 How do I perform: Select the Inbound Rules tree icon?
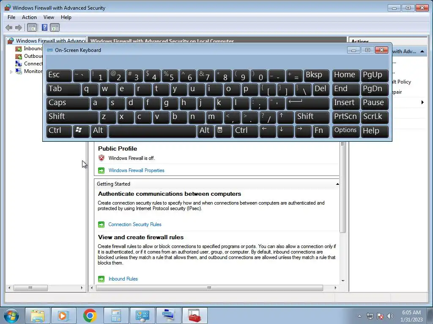coord(19,49)
